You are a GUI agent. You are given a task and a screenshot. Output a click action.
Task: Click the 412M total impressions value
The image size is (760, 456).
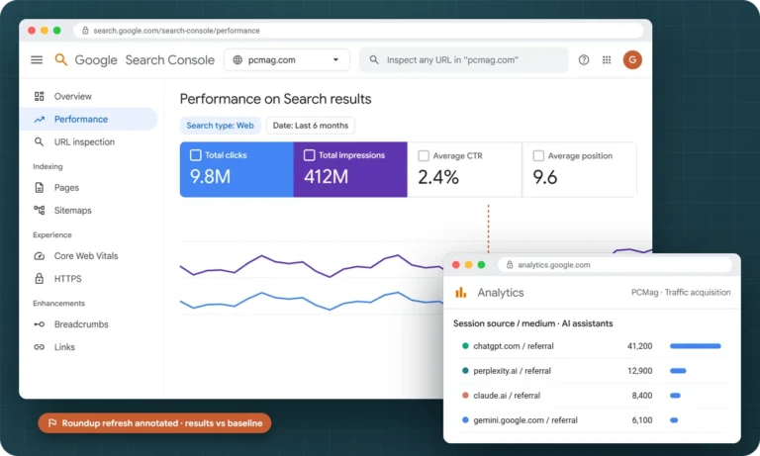tap(327, 177)
